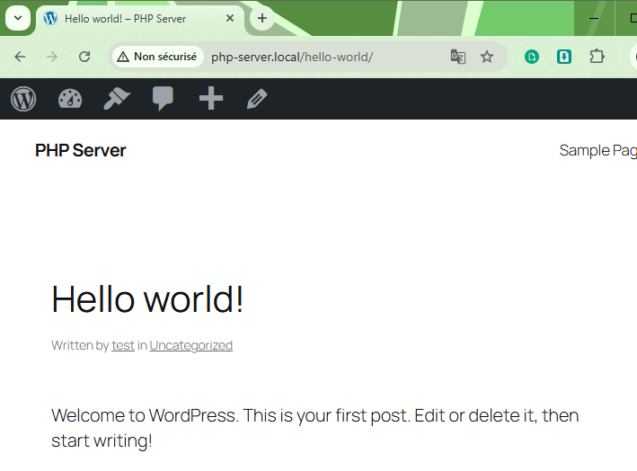Reload the current page
The width and height of the screenshot is (637, 471).
84,57
